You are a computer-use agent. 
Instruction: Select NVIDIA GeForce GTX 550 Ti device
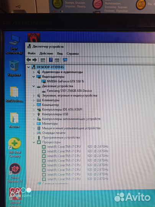click(x=65, y=81)
